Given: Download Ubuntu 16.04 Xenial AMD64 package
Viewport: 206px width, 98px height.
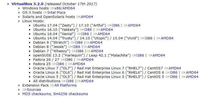Looking at the screenshot, I should (103, 34).
